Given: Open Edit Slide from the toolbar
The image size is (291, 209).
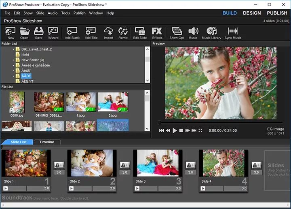Looking at the screenshot, I should (x=140, y=33).
